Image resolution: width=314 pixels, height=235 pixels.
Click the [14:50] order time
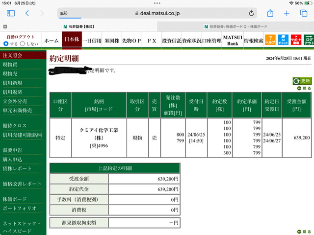tap(196, 141)
